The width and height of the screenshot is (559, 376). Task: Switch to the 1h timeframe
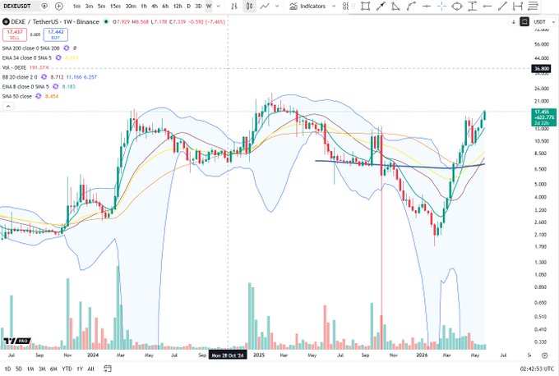(x=144, y=6)
